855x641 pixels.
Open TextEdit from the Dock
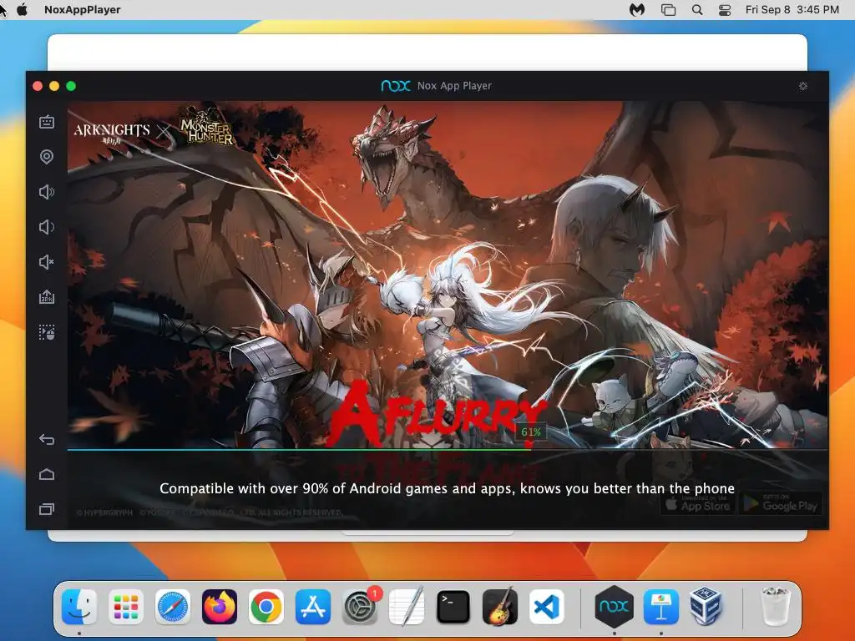(x=407, y=607)
